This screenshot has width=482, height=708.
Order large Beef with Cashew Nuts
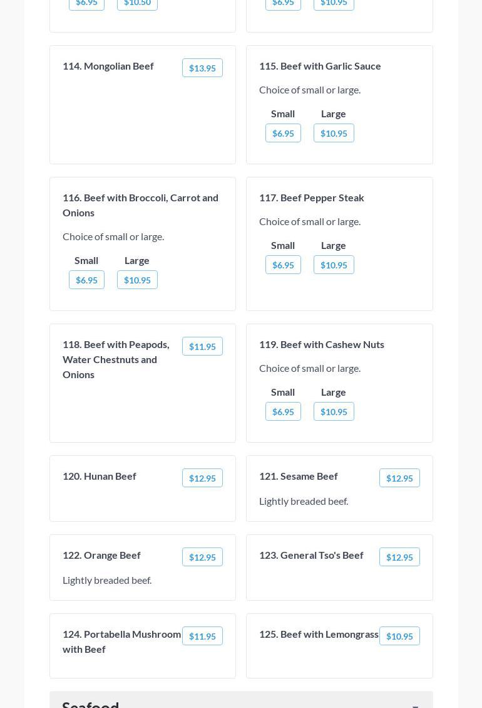point(334,411)
